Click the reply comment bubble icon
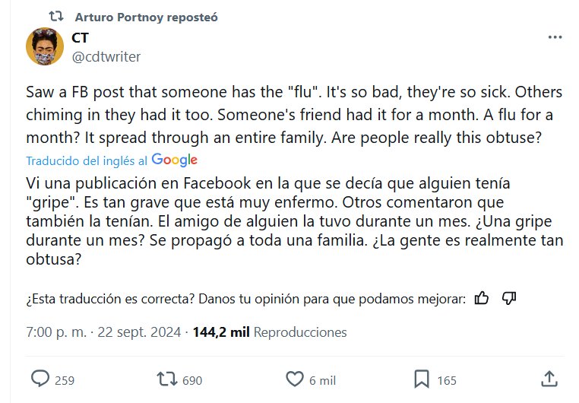Screen dimensions: 579x403 (40, 379)
